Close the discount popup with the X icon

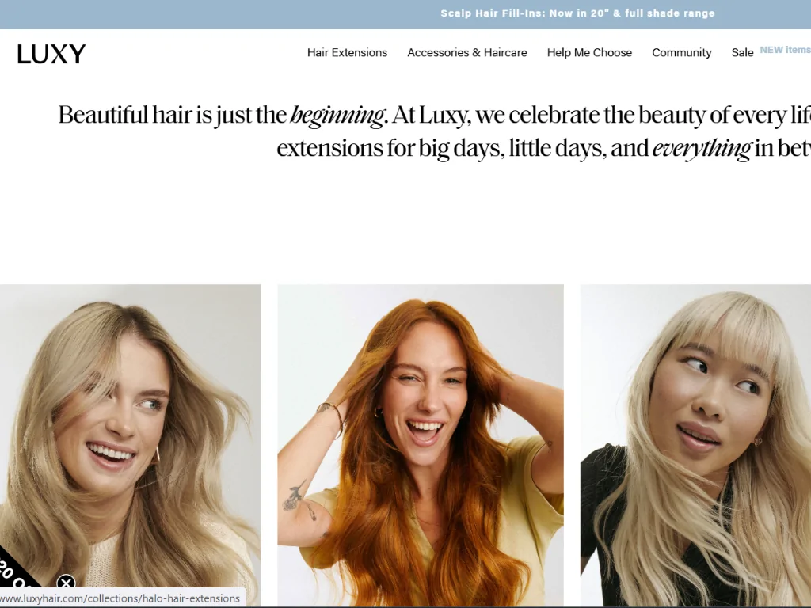pyautogui.click(x=67, y=583)
